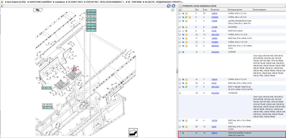Image resolution: width=286 pixels, height=138 pixels.
Task: Click the blue arrow icon for position 20
Action: pos(183,127)
